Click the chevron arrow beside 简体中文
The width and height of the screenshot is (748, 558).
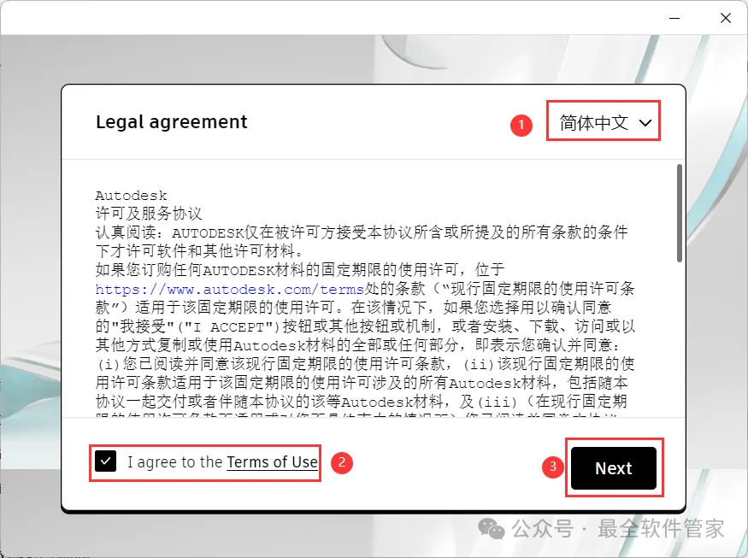(x=645, y=123)
